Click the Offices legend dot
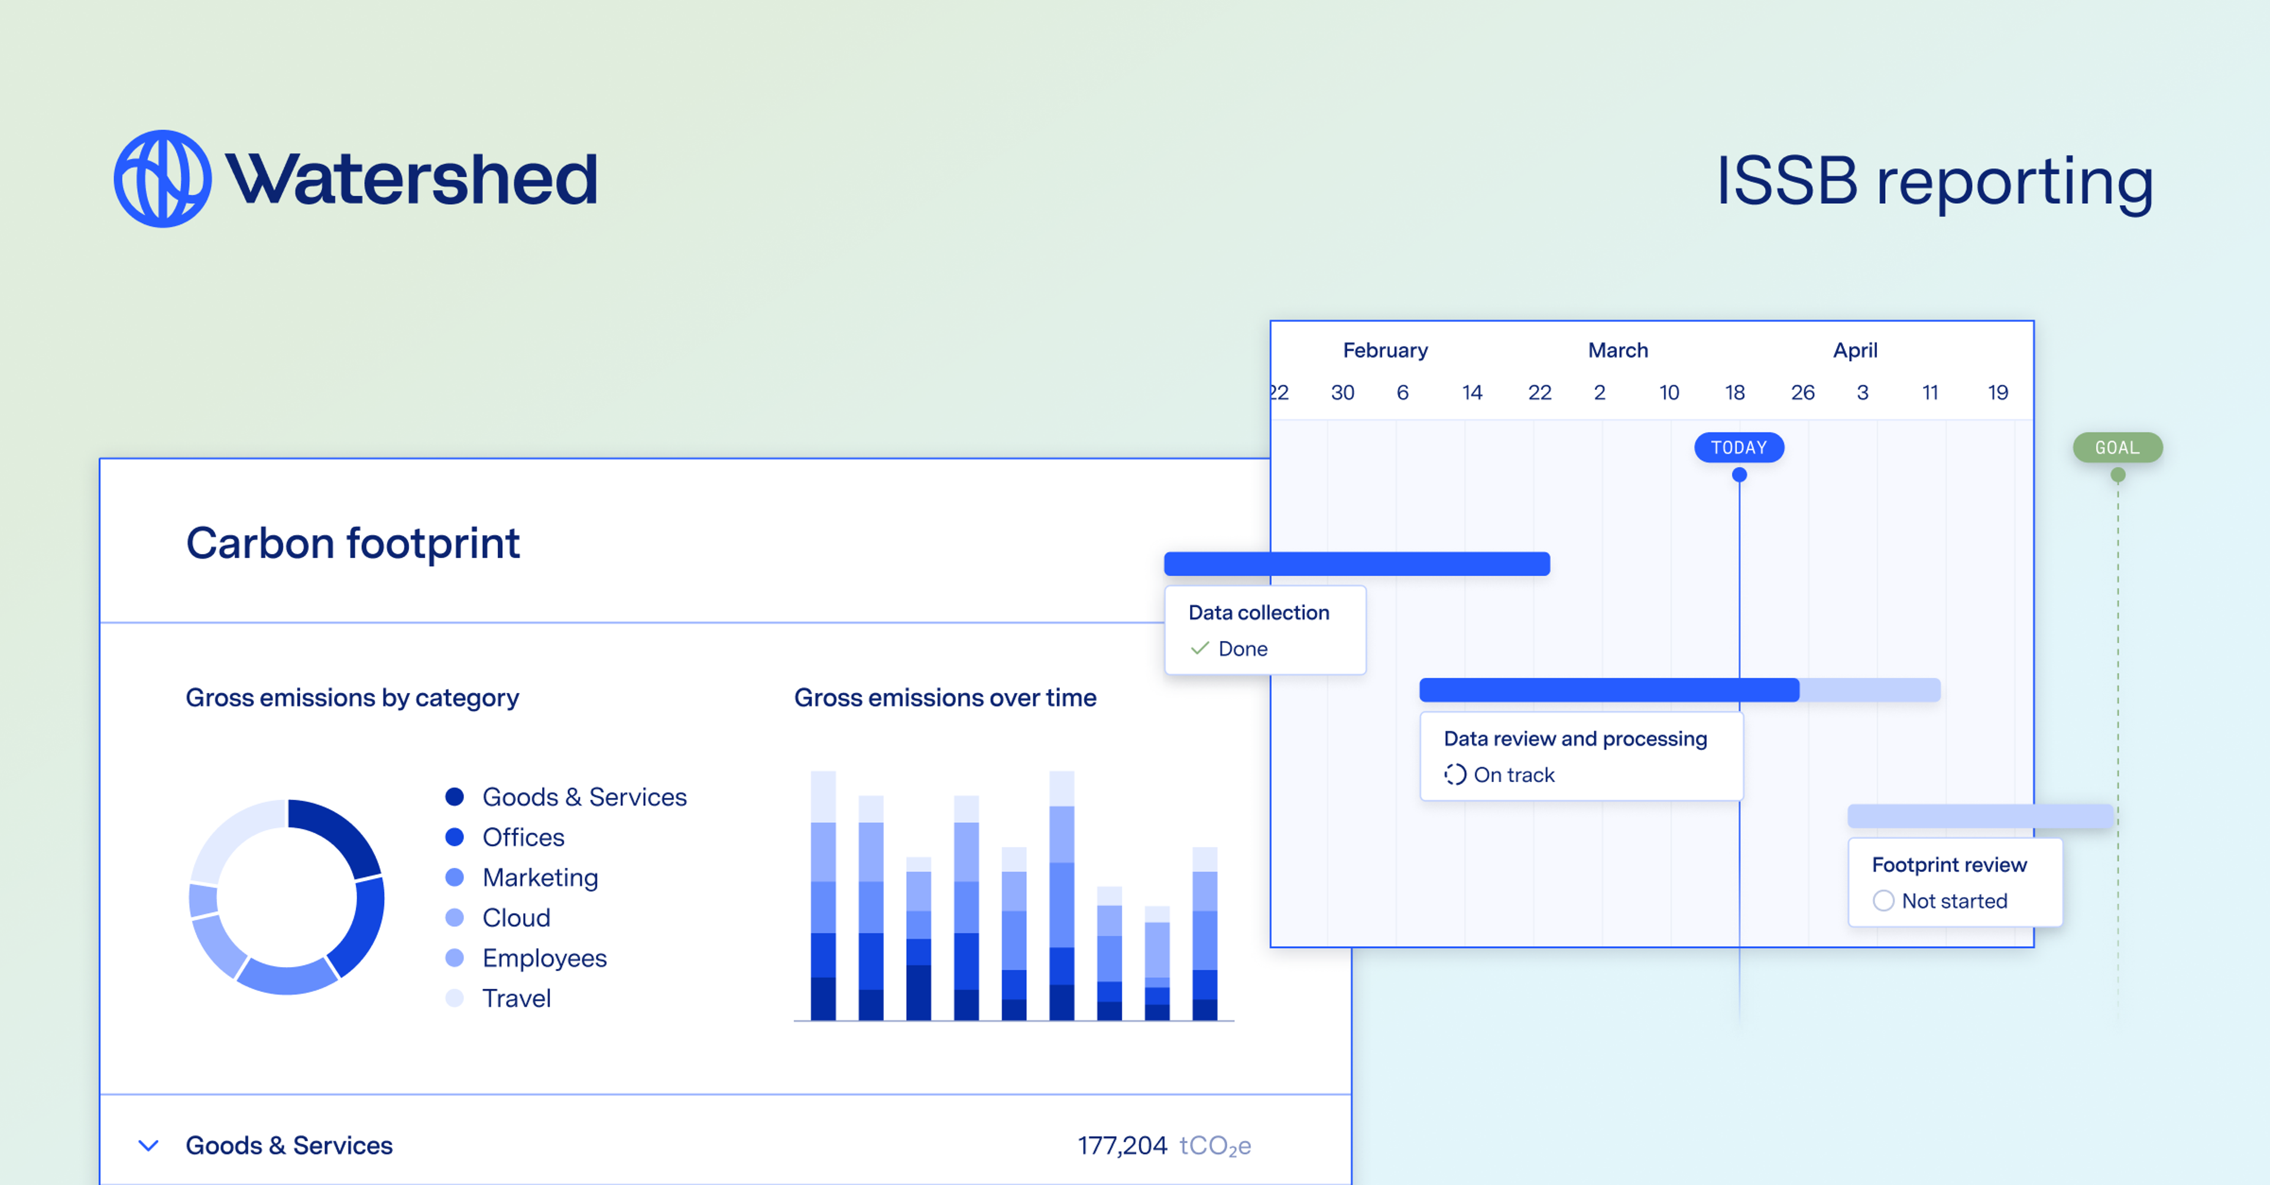The height and width of the screenshot is (1185, 2270). click(x=455, y=837)
